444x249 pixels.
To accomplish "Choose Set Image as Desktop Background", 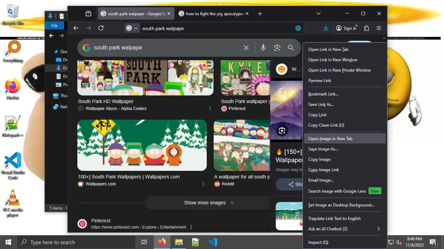I will pos(344,205).
